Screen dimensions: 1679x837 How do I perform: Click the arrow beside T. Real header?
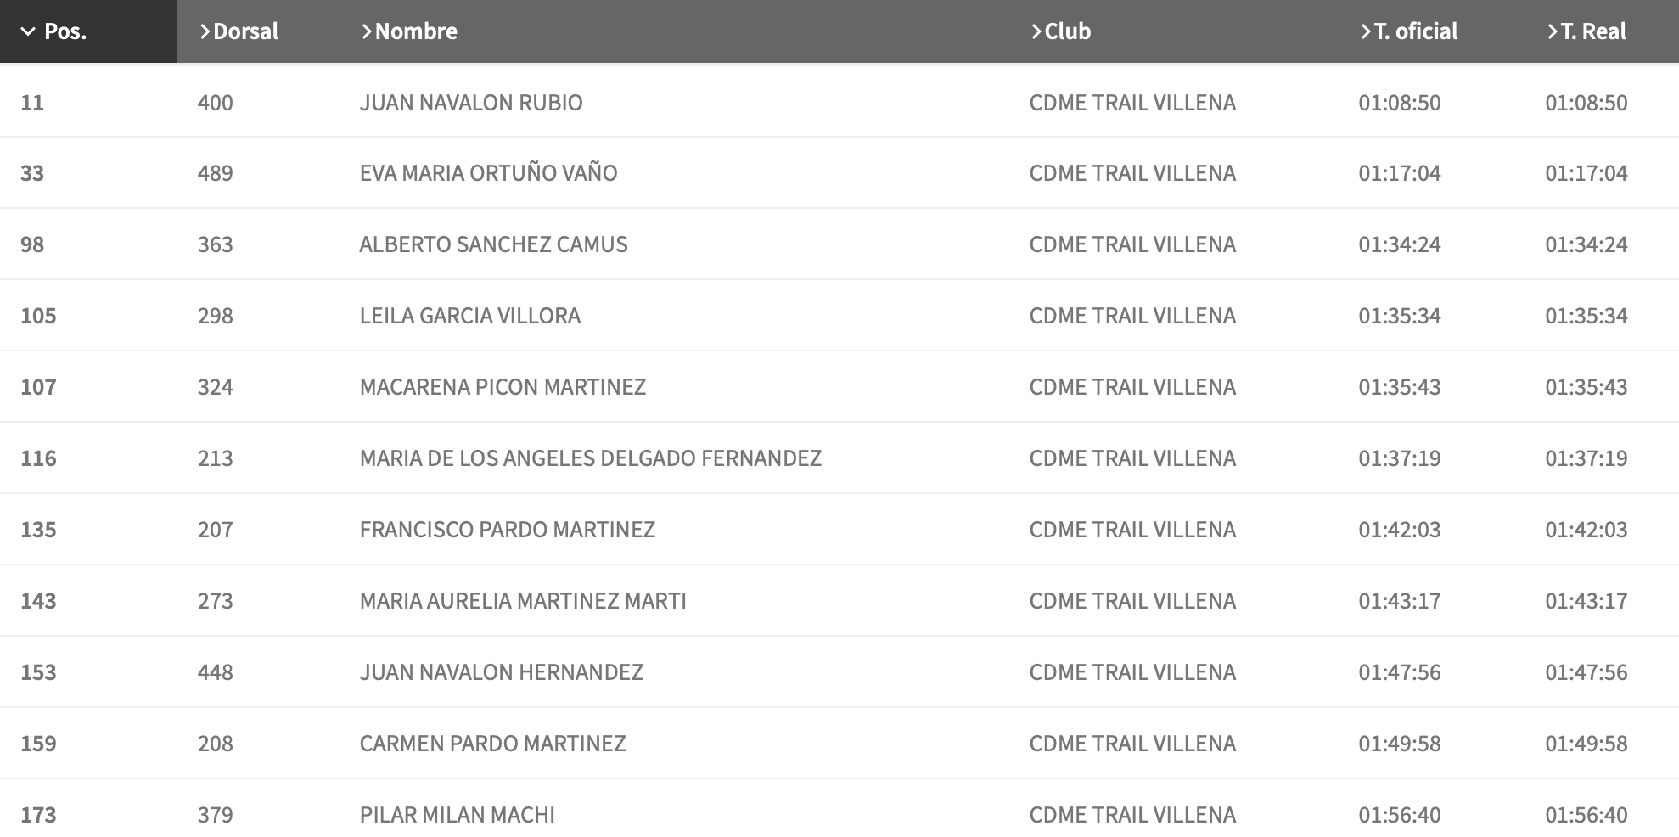pyautogui.click(x=1553, y=32)
